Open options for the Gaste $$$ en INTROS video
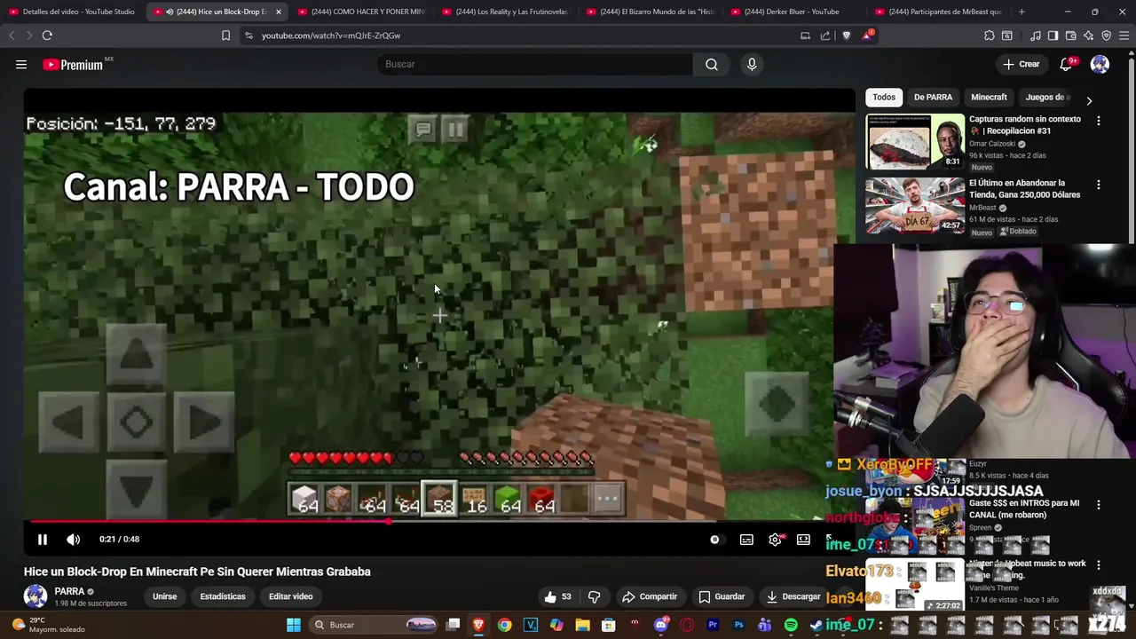The image size is (1136, 639). click(1099, 504)
